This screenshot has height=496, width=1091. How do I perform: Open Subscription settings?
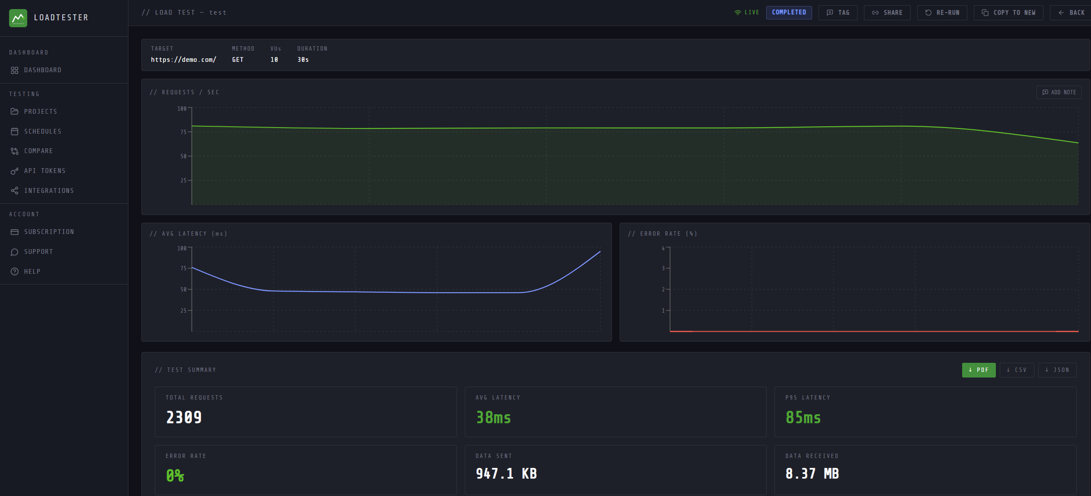pos(49,231)
